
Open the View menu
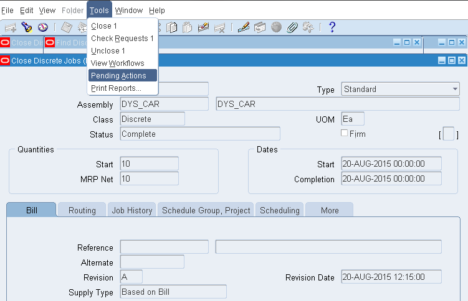[x=47, y=11]
